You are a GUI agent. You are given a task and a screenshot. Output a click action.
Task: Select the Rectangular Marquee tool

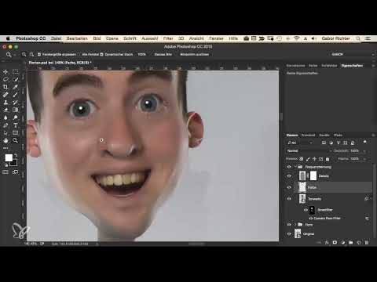point(16,71)
